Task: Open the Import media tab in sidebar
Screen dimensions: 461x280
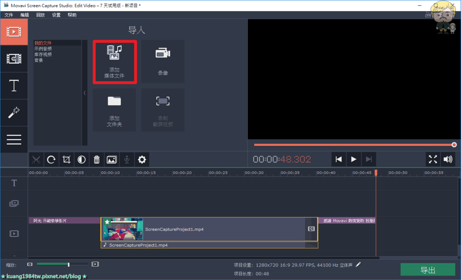Action: pyautogui.click(x=14, y=32)
